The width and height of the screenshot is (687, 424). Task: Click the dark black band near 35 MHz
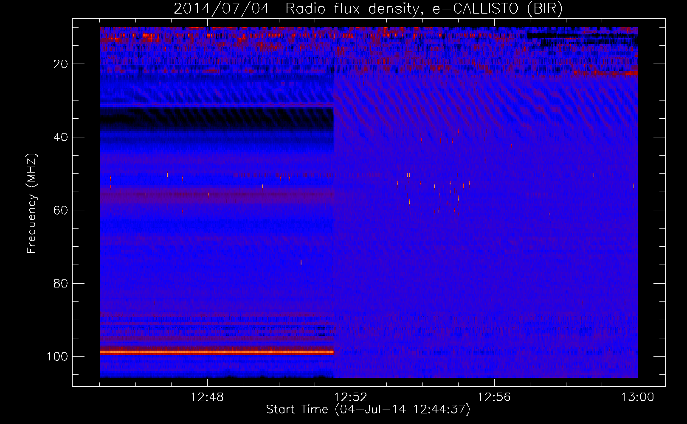point(217,119)
